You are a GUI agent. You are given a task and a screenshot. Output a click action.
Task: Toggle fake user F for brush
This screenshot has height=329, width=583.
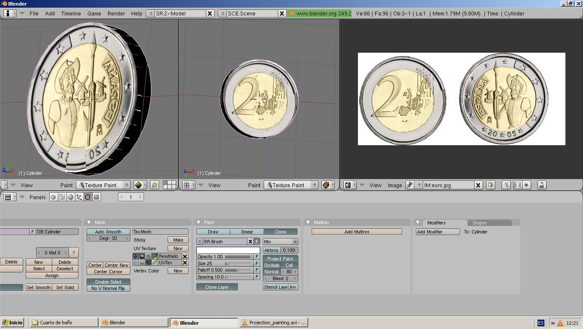(x=257, y=242)
